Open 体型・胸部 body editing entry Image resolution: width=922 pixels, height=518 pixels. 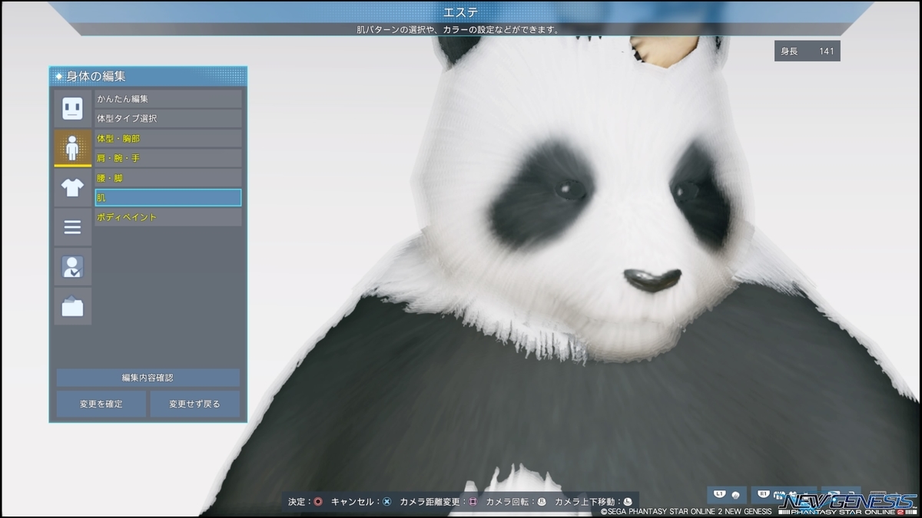168,138
